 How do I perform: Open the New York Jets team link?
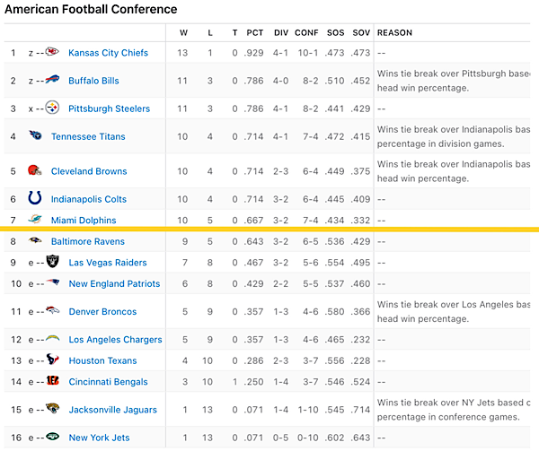99,438
